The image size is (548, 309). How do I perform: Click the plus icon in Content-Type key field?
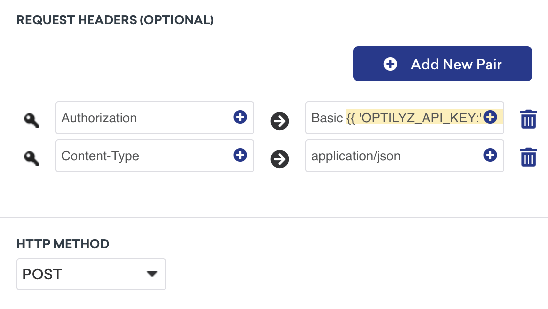tap(240, 155)
